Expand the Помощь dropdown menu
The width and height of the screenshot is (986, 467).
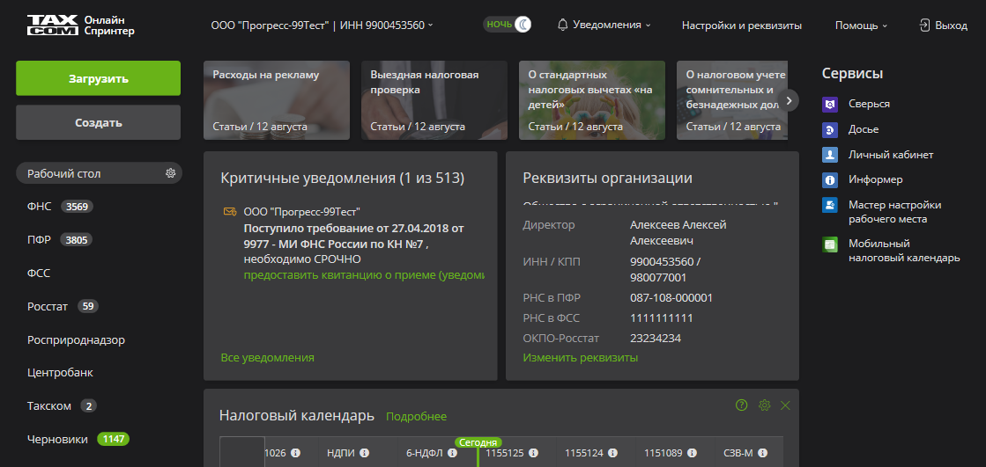click(861, 26)
